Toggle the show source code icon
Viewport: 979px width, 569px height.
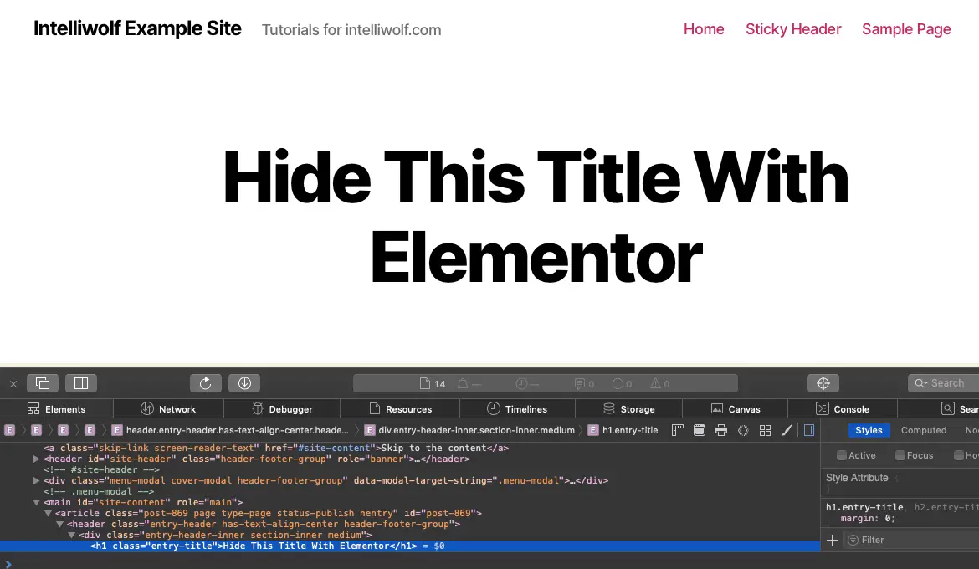pos(744,430)
